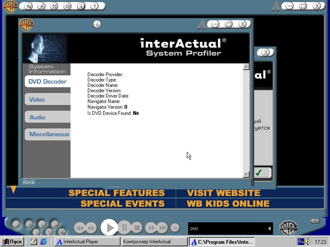This screenshot has width=330, height=247.
Task: Click the screen-mode button on control panel
Action: 16,224
